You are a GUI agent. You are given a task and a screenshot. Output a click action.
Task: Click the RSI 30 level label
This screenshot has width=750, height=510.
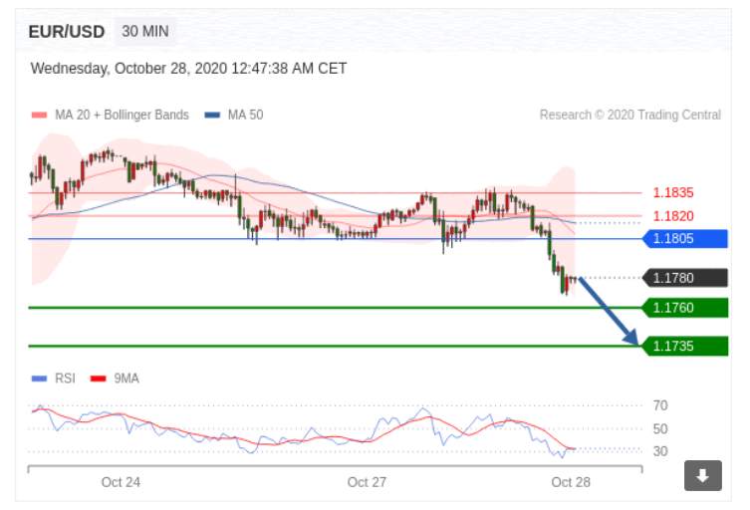[x=660, y=451]
